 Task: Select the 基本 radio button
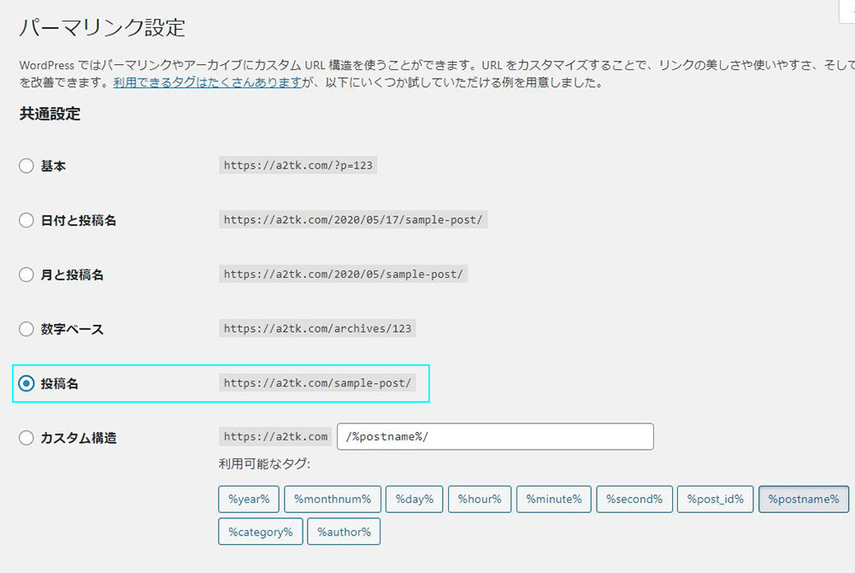[27, 166]
